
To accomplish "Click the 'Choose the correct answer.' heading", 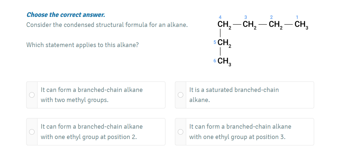I will 66,15.
